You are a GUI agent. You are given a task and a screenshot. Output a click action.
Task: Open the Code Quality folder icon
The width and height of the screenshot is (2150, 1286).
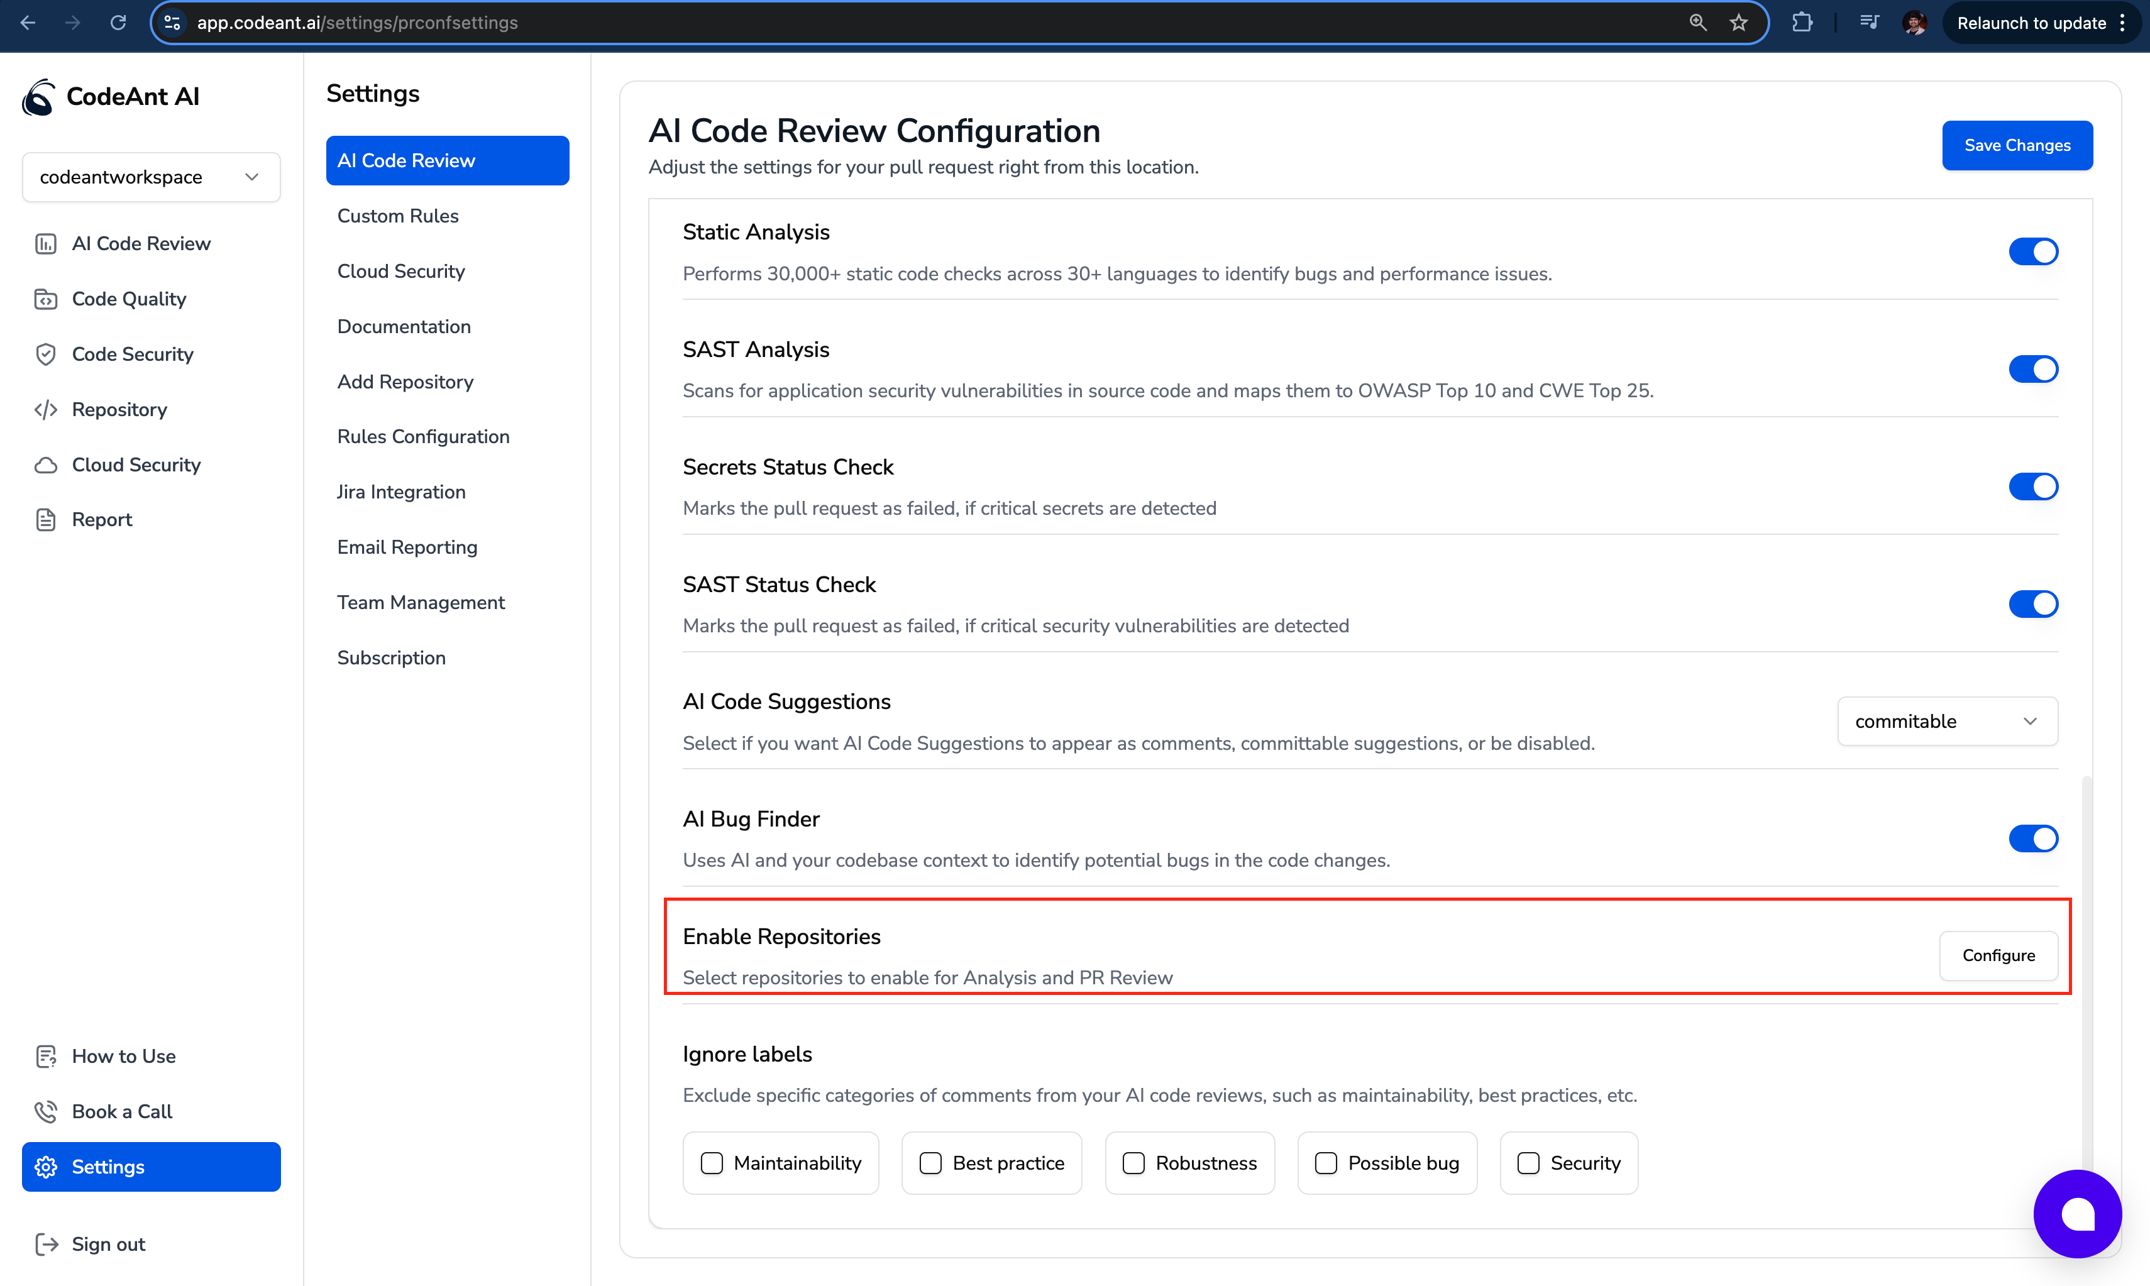45,299
